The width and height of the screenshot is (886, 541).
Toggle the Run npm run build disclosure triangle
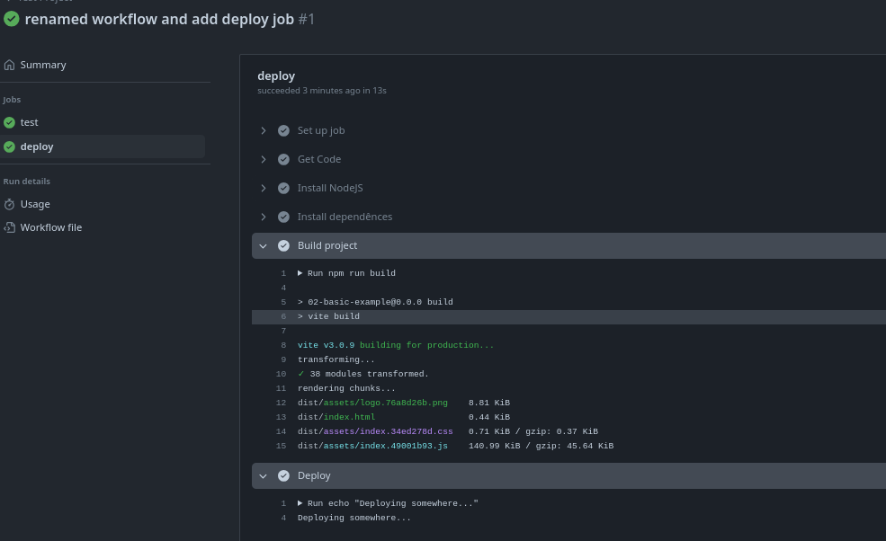pyautogui.click(x=300, y=273)
